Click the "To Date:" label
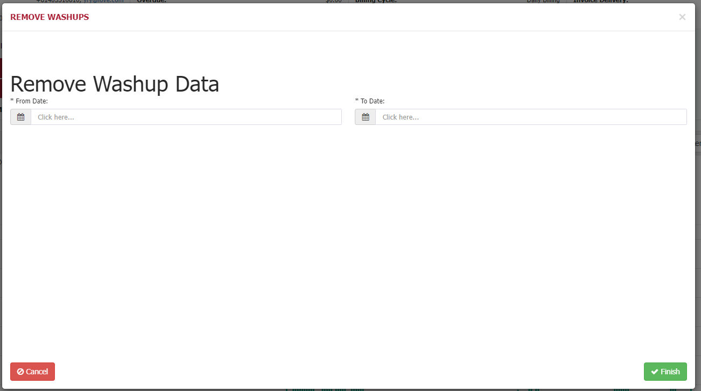 tap(373, 101)
